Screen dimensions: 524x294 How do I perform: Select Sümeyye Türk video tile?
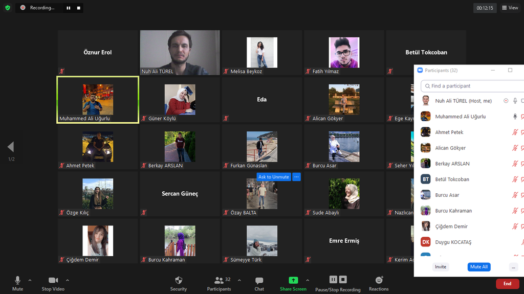point(262,241)
